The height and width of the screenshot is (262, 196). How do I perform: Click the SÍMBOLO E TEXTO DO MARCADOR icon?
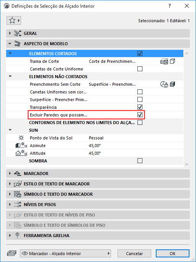pyautogui.click(x=18, y=194)
